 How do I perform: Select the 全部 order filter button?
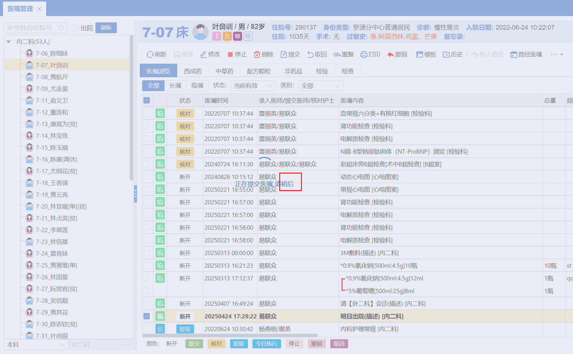tap(153, 86)
